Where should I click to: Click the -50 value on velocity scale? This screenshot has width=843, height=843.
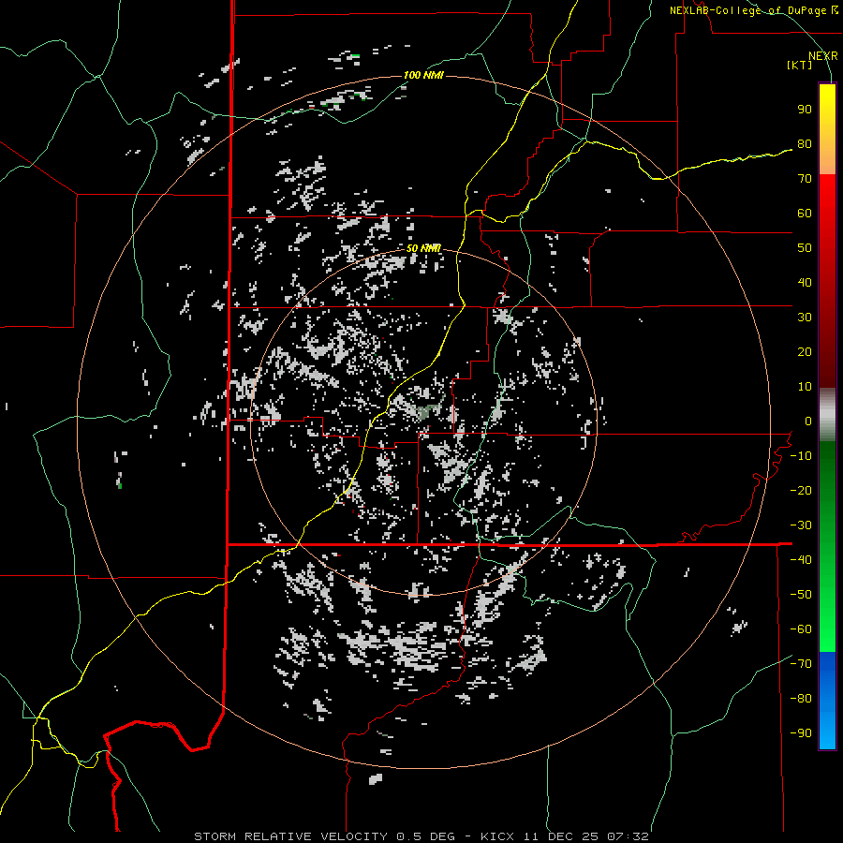click(801, 595)
